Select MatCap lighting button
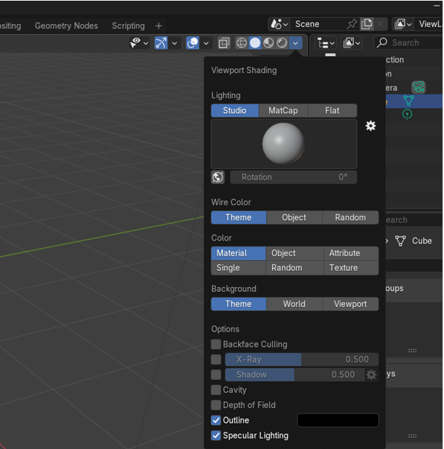This screenshot has height=449, width=444. point(283,111)
